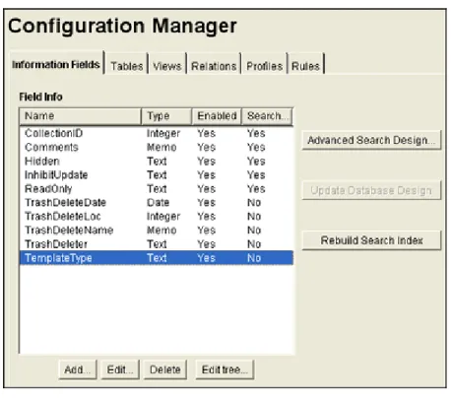Click Integer type in CollectionID row
Screen dimensions: 452x398
pos(163,133)
